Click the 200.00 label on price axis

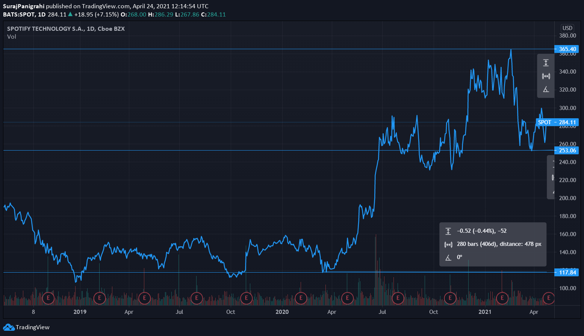tap(567, 198)
